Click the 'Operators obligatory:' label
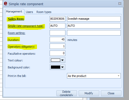 click(x=21, y=47)
